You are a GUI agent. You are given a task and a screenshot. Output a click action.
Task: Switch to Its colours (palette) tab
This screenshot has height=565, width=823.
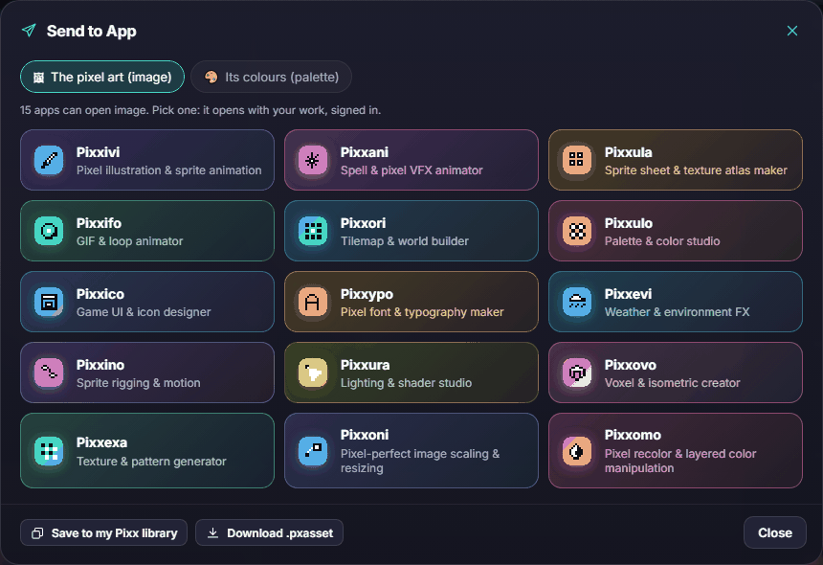tap(272, 78)
